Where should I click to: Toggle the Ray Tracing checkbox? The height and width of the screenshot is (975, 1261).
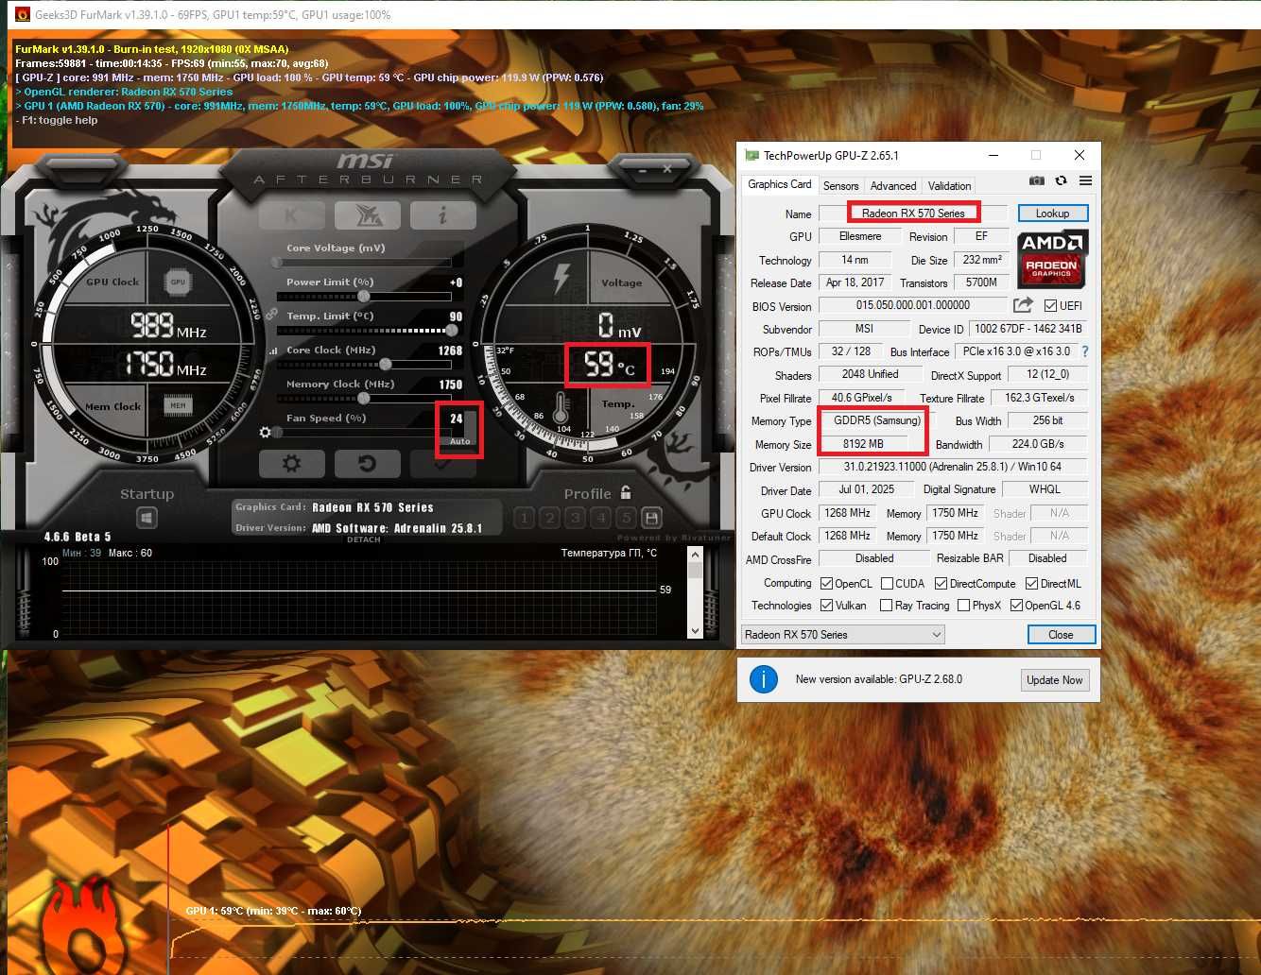[886, 606]
